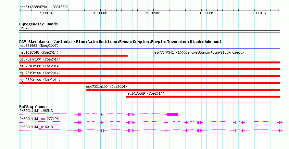Screen dimensions: 289x149
Task: Select the PHF20L1|NM_001277196 transcript label
Action: point(39,119)
